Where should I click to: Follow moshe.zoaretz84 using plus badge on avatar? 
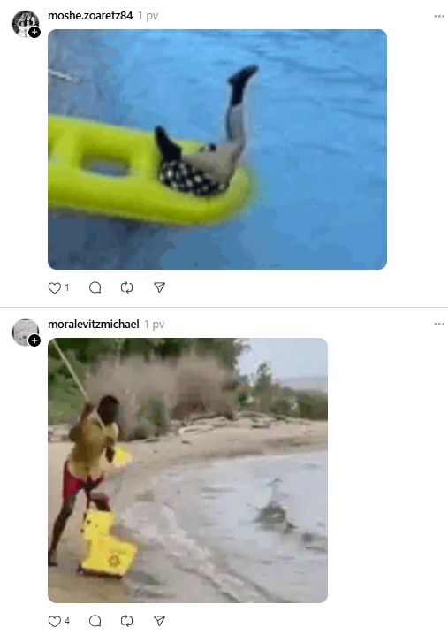pos(34,32)
